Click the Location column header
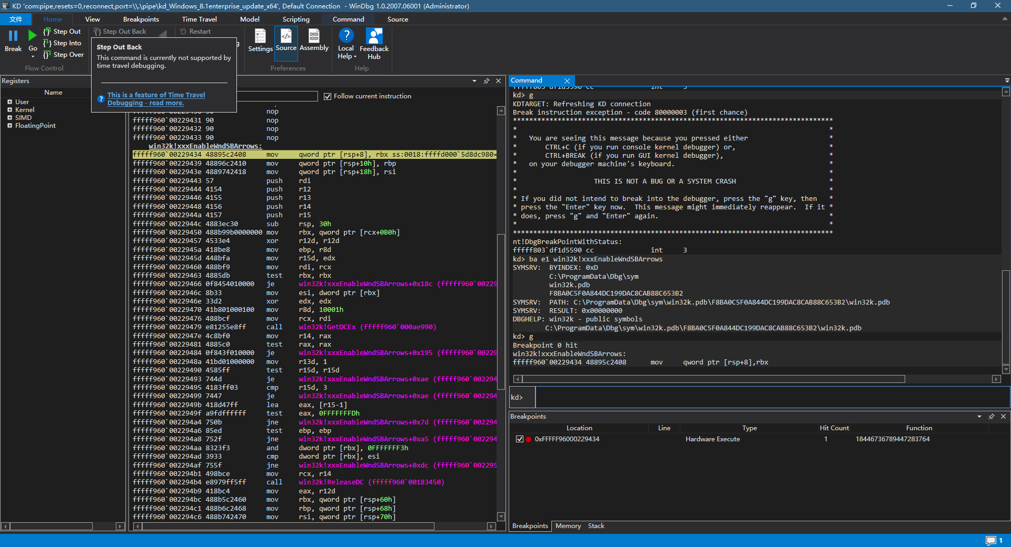Screen dimensions: 1011x547 pos(579,428)
